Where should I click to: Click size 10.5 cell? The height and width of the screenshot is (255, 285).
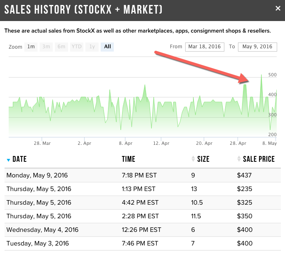point(197,203)
